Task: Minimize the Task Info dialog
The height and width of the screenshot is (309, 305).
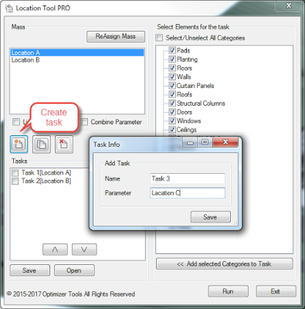Action: [190, 142]
